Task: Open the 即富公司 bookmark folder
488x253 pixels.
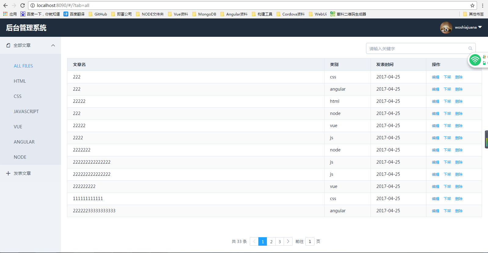Action: [122, 14]
